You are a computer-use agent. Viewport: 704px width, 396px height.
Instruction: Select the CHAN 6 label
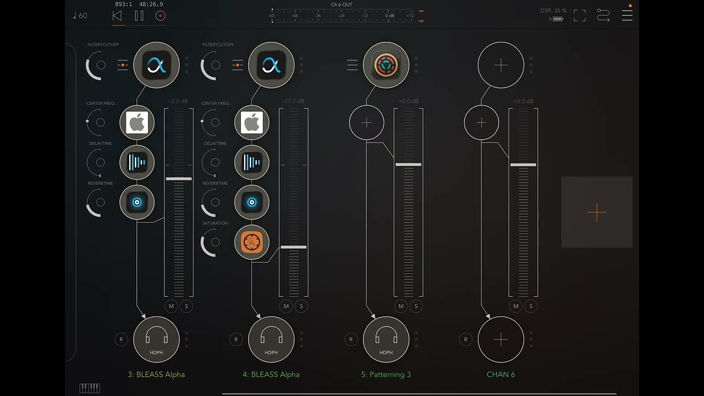pyautogui.click(x=501, y=375)
